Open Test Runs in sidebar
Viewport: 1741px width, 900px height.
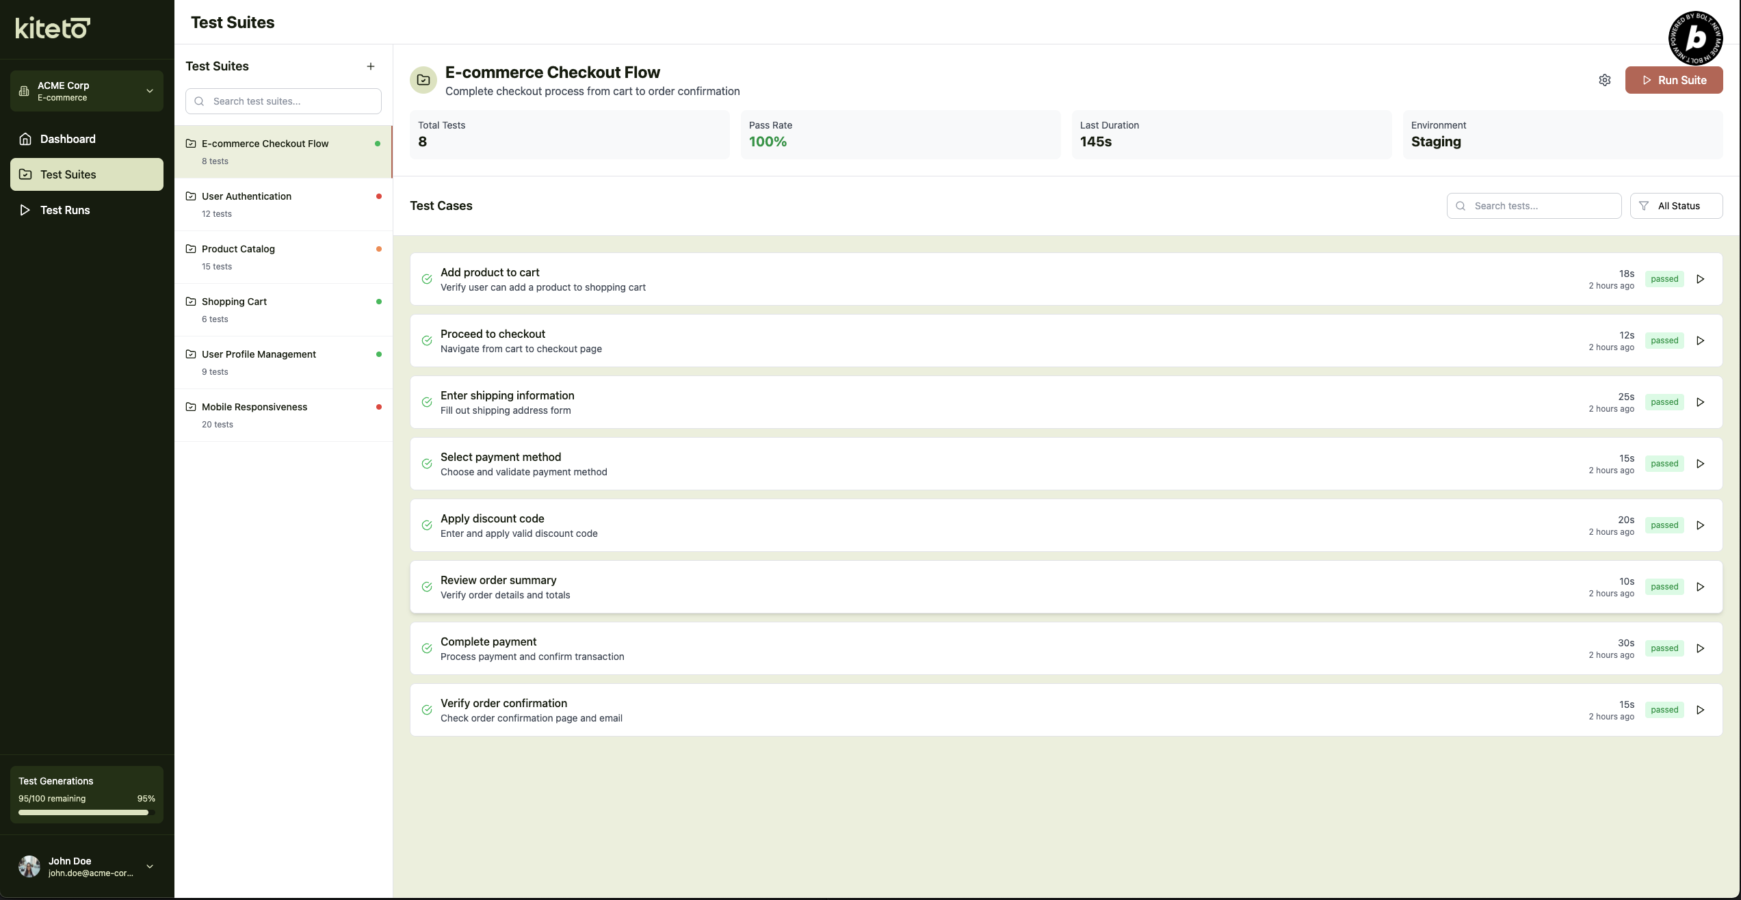65,210
